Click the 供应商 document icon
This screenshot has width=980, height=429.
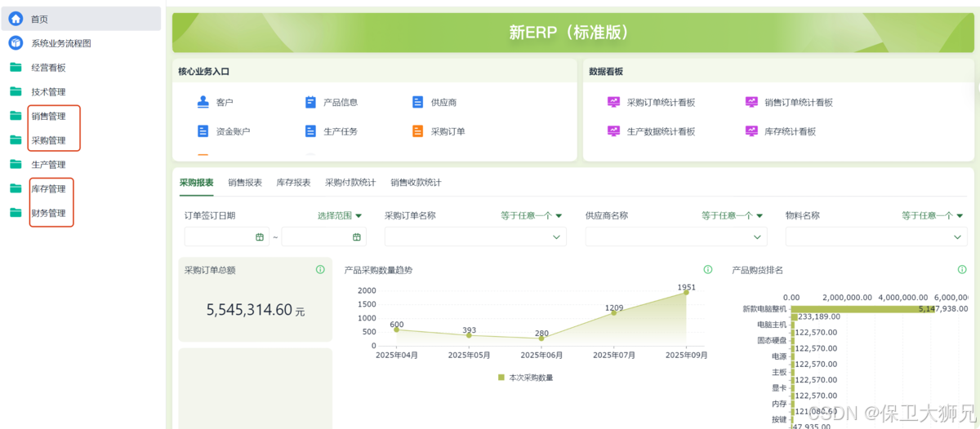(417, 102)
